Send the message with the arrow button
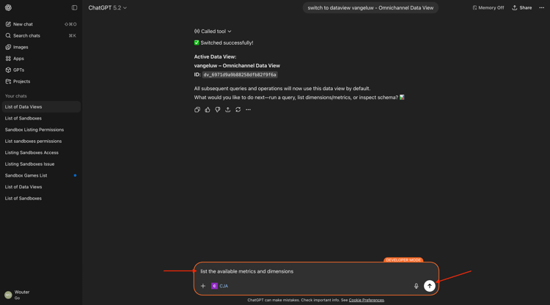This screenshot has width=550, height=305. coord(429,286)
